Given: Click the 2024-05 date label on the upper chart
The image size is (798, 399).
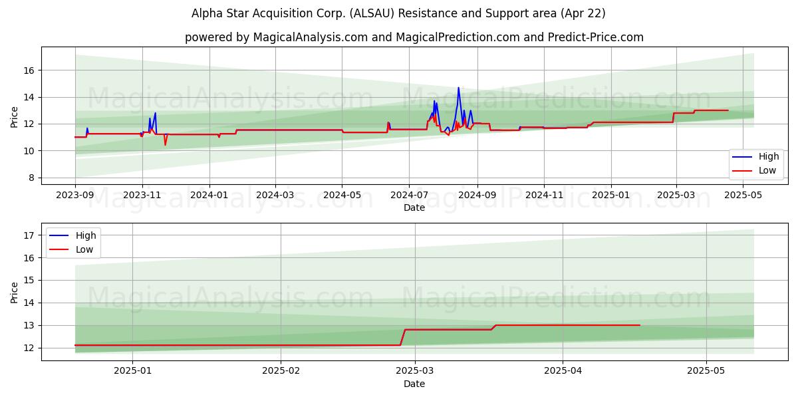Looking at the screenshot, I should click(x=342, y=196).
